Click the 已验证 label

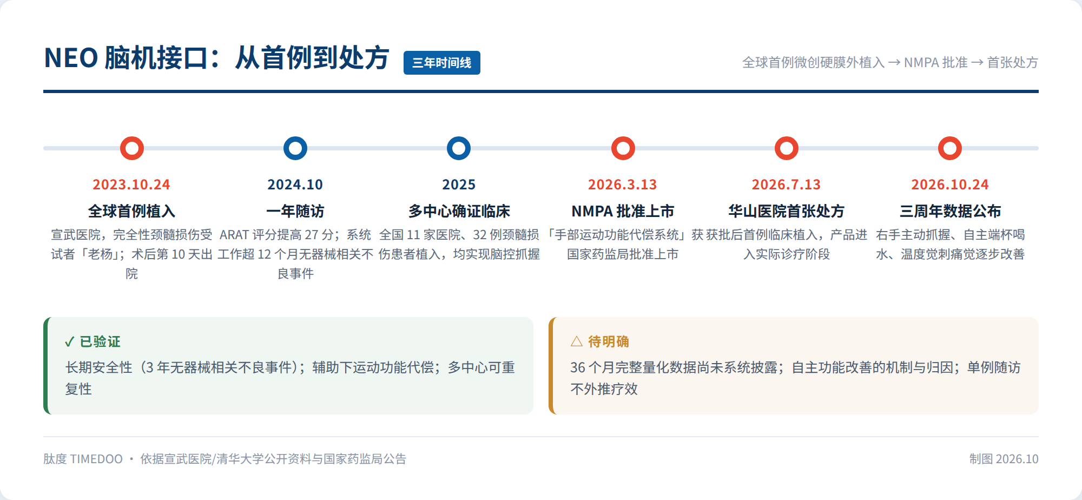point(100,342)
